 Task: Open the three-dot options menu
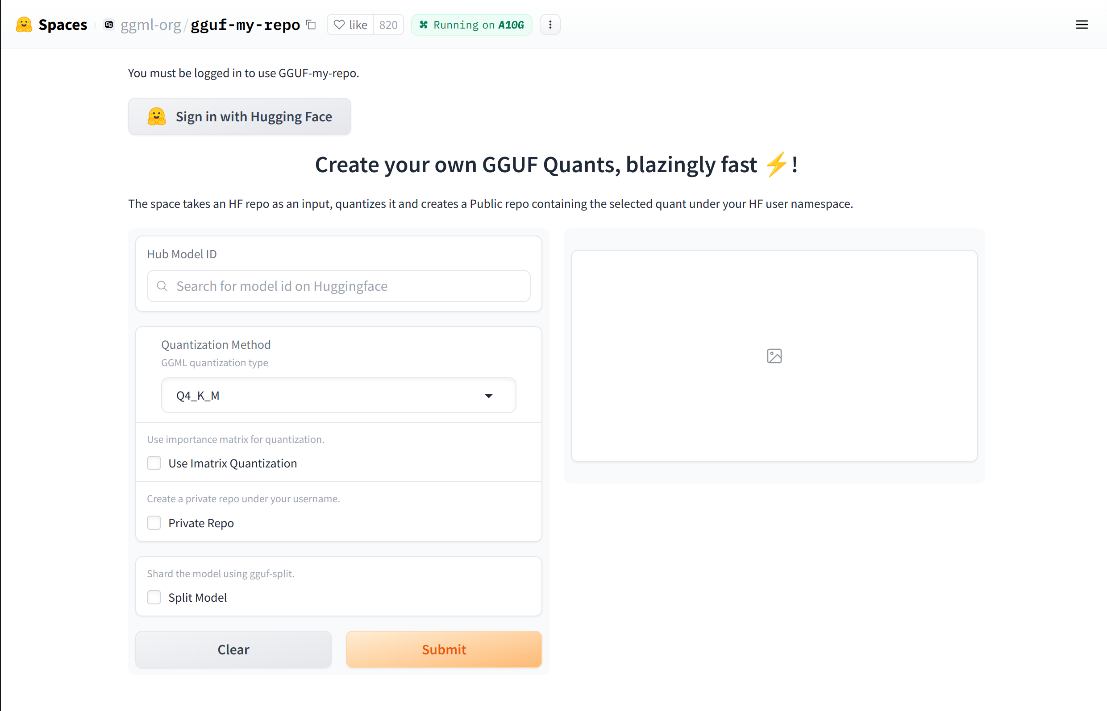click(550, 25)
